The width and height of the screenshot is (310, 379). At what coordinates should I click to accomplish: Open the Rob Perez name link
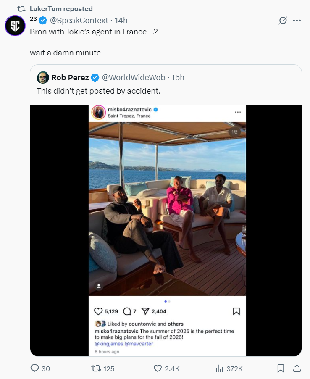[x=70, y=78]
